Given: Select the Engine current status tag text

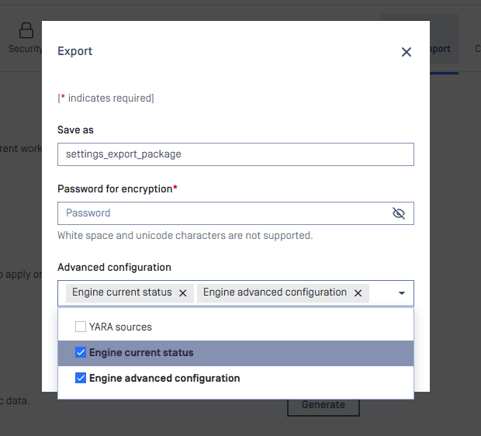Looking at the screenshot, I should click(122, 292).
